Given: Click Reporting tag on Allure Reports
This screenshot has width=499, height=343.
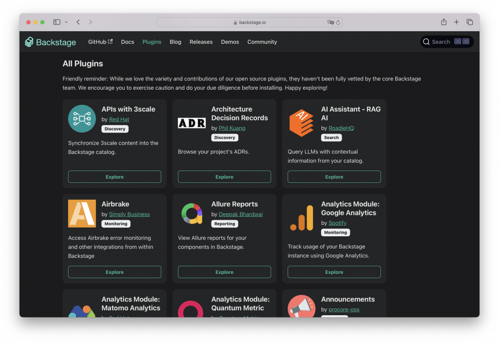Looking at the screenshot, I should pos(225,224).
